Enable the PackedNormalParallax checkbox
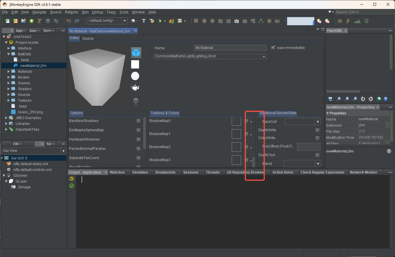Image resolution: width=395 pixels, height=257 pixels. click(138, 149)
